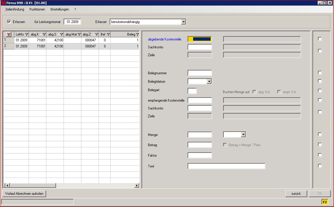Click the filter icon on the LeMo column
Screen dimensions: 334x207
pyautogui.click(x=27, y=34)
